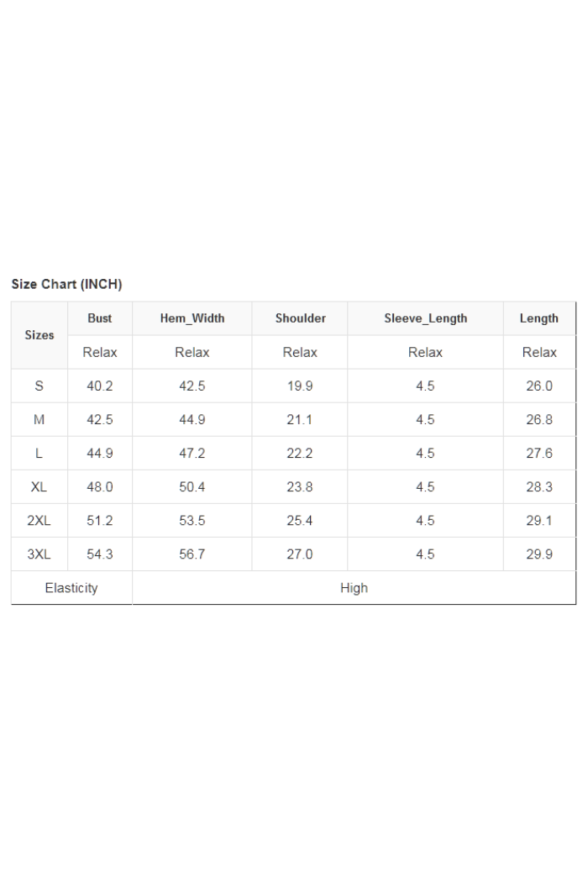The image size is (588, 882).
Task: Select the Length column header
Action: tap(539, 318)
